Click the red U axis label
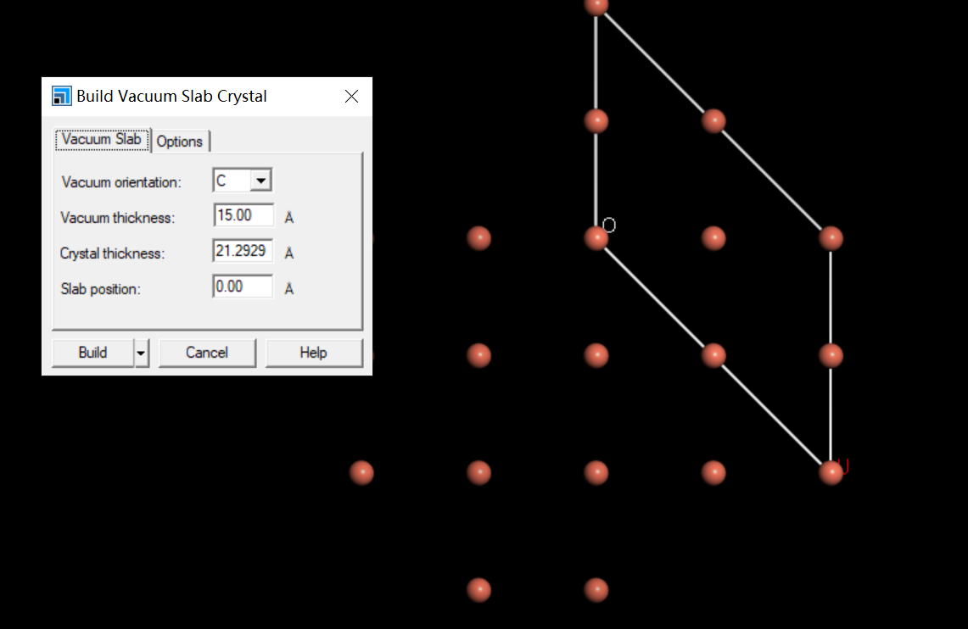Screen dimensions: 968x629 point(843,465)
